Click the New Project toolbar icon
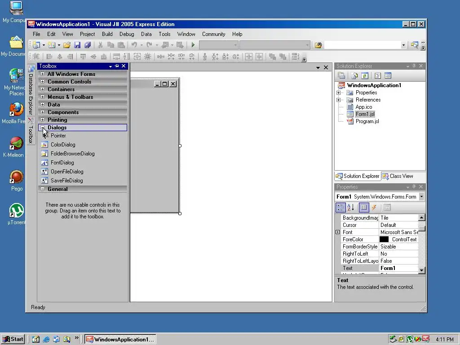 tap(37, 45)
